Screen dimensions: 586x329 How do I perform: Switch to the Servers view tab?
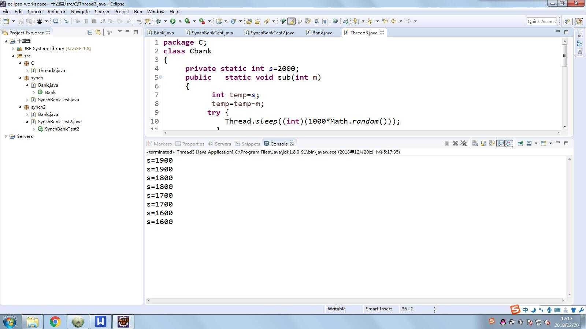[219, 144]
